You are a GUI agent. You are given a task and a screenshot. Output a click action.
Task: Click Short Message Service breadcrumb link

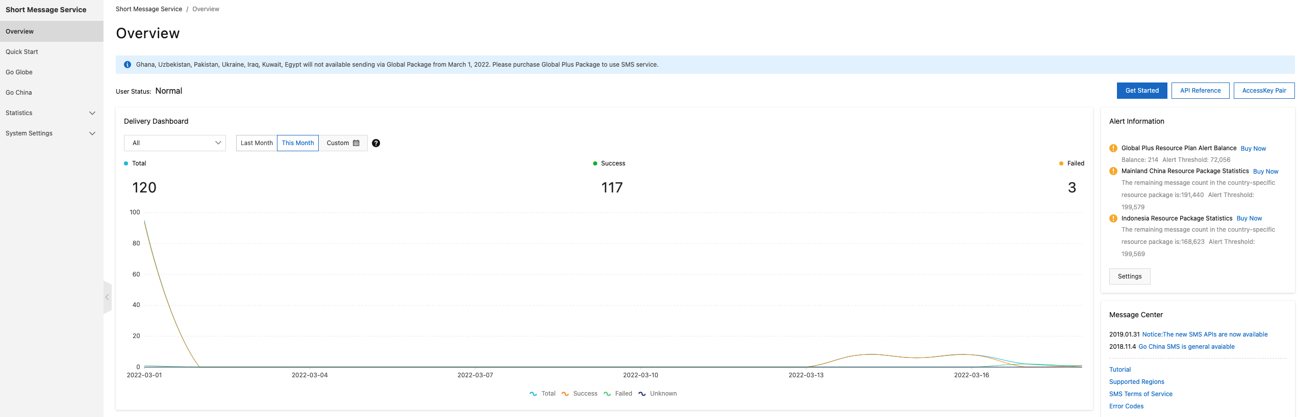click(148, 9)
